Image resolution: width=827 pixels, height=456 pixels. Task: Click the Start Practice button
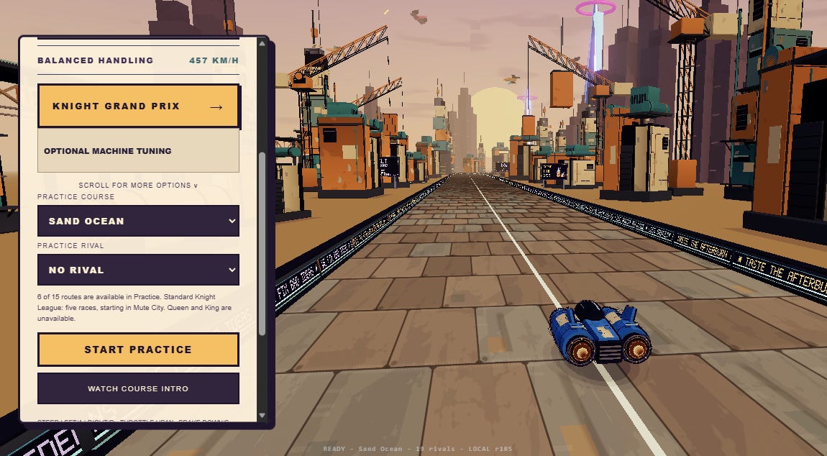[138, 350]
